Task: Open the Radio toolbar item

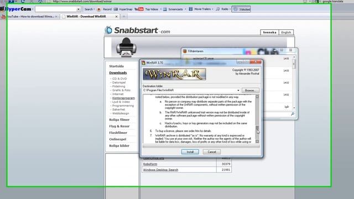Action: (x=223, y=9)
